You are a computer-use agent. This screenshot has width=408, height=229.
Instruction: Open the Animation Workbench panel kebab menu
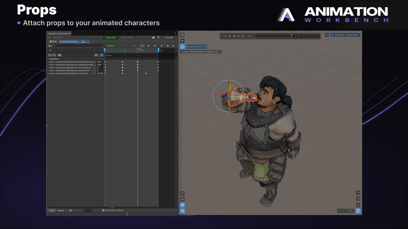tap(175, 33)
